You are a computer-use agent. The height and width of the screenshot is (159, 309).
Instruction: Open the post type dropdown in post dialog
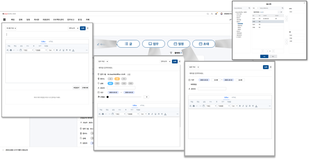pos(11,28)
